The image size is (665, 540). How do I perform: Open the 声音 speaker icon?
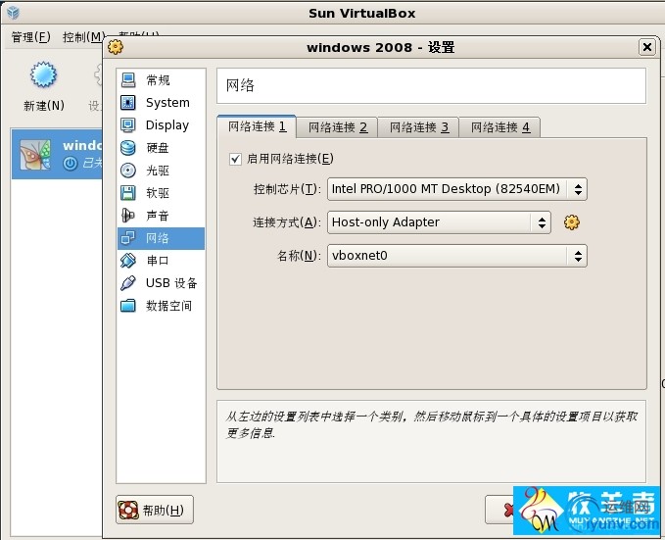pos(128,216)
